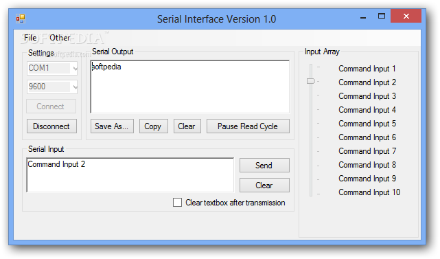Click the application icon in title bar

(x=21, y=19)
